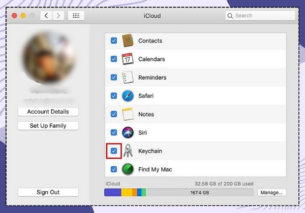This screenshot has width=305, height=213.
Task: Click the Notes notepad icon
Action: click(128, 114)
